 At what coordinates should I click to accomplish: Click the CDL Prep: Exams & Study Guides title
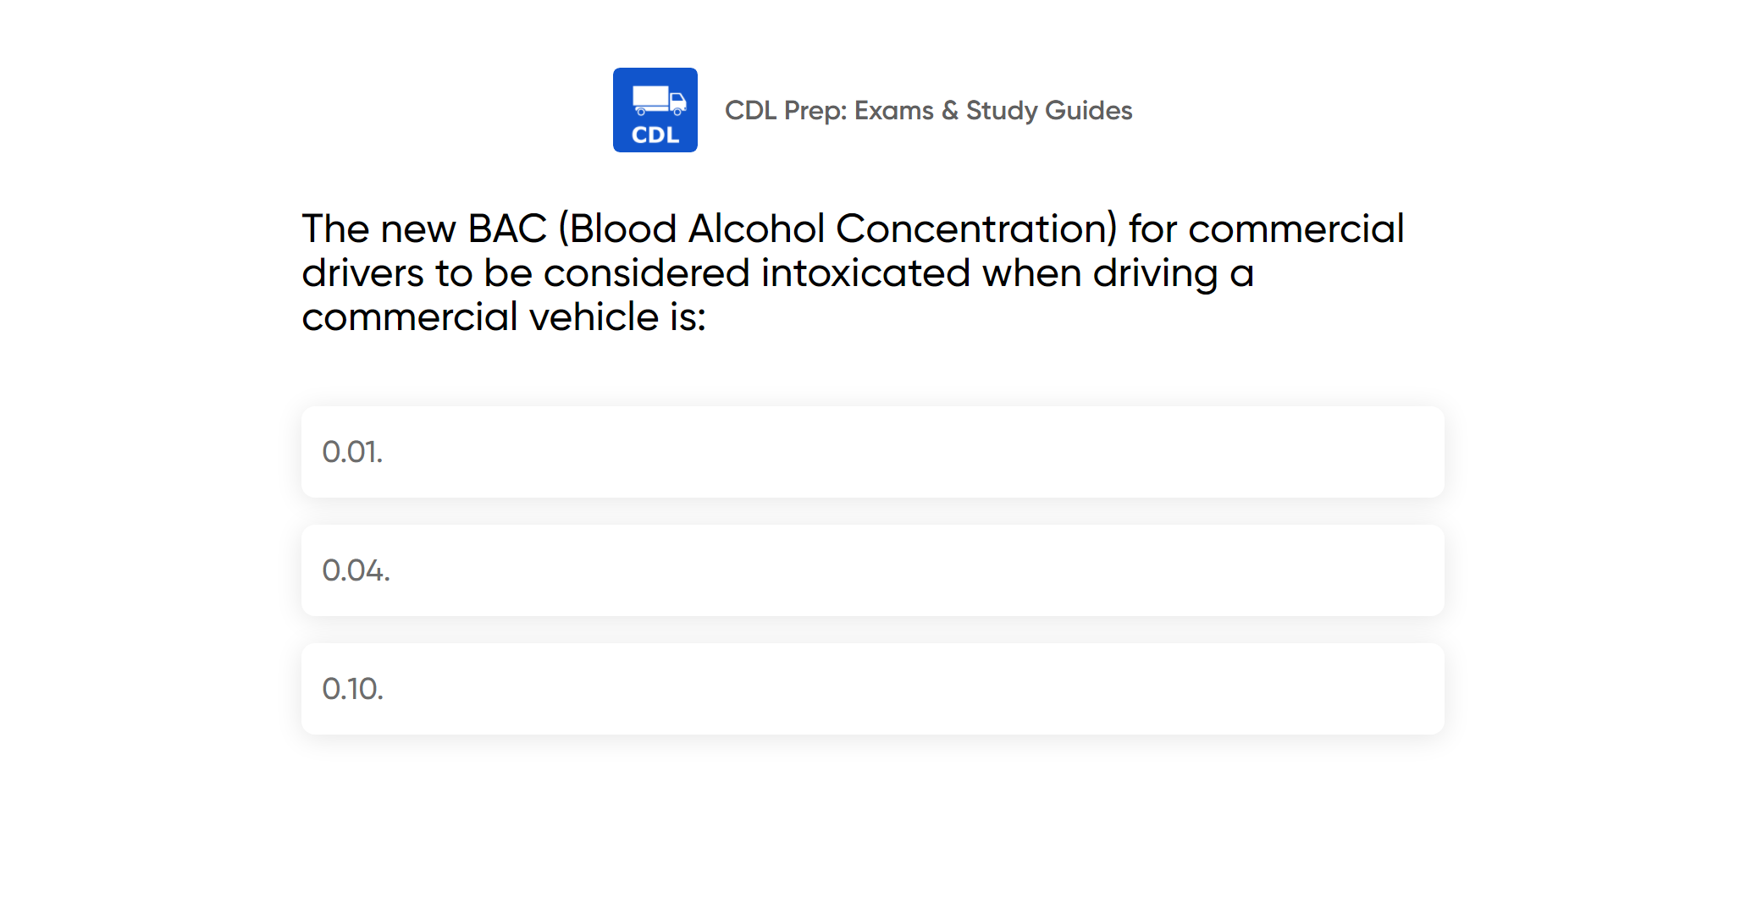928,111
